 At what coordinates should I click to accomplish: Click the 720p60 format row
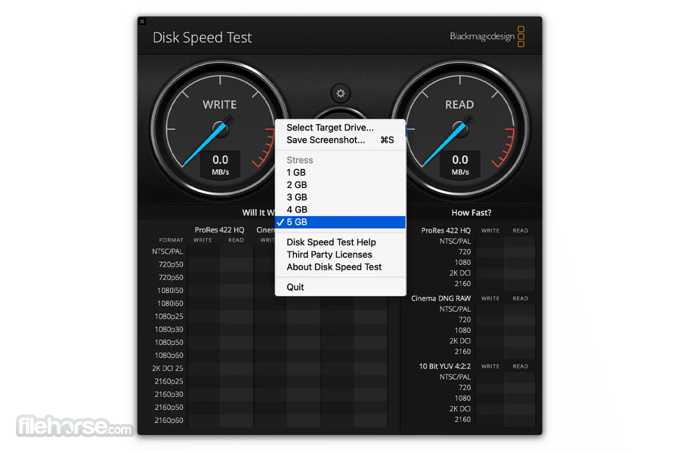(171, 277)
